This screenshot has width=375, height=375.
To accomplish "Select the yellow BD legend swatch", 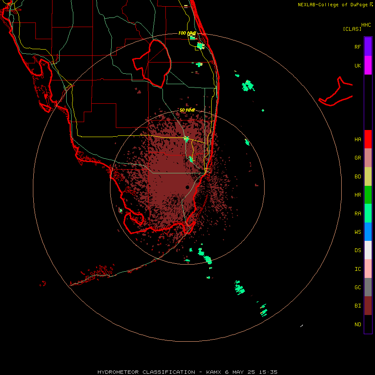I will click(368, 177).
